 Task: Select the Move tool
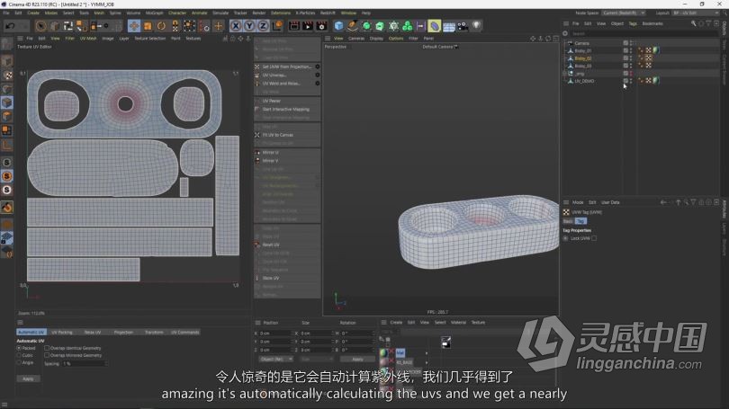pyautogui.click(x=134, y=26)
